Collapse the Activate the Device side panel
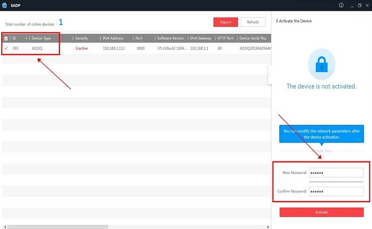Image resolution: width=372 pixels, height=229 pixels. (x=269, y=74)
